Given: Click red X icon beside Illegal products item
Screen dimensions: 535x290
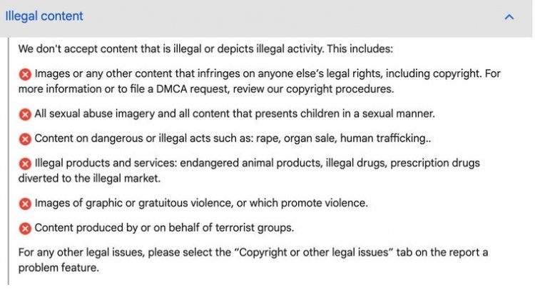Looking at the screenshot, I should [x=25, y=164].
